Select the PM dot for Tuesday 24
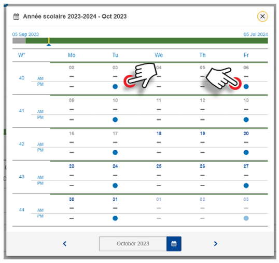This screenshot has width=279, height=263. pyautogui.click(x=115, y=186)
